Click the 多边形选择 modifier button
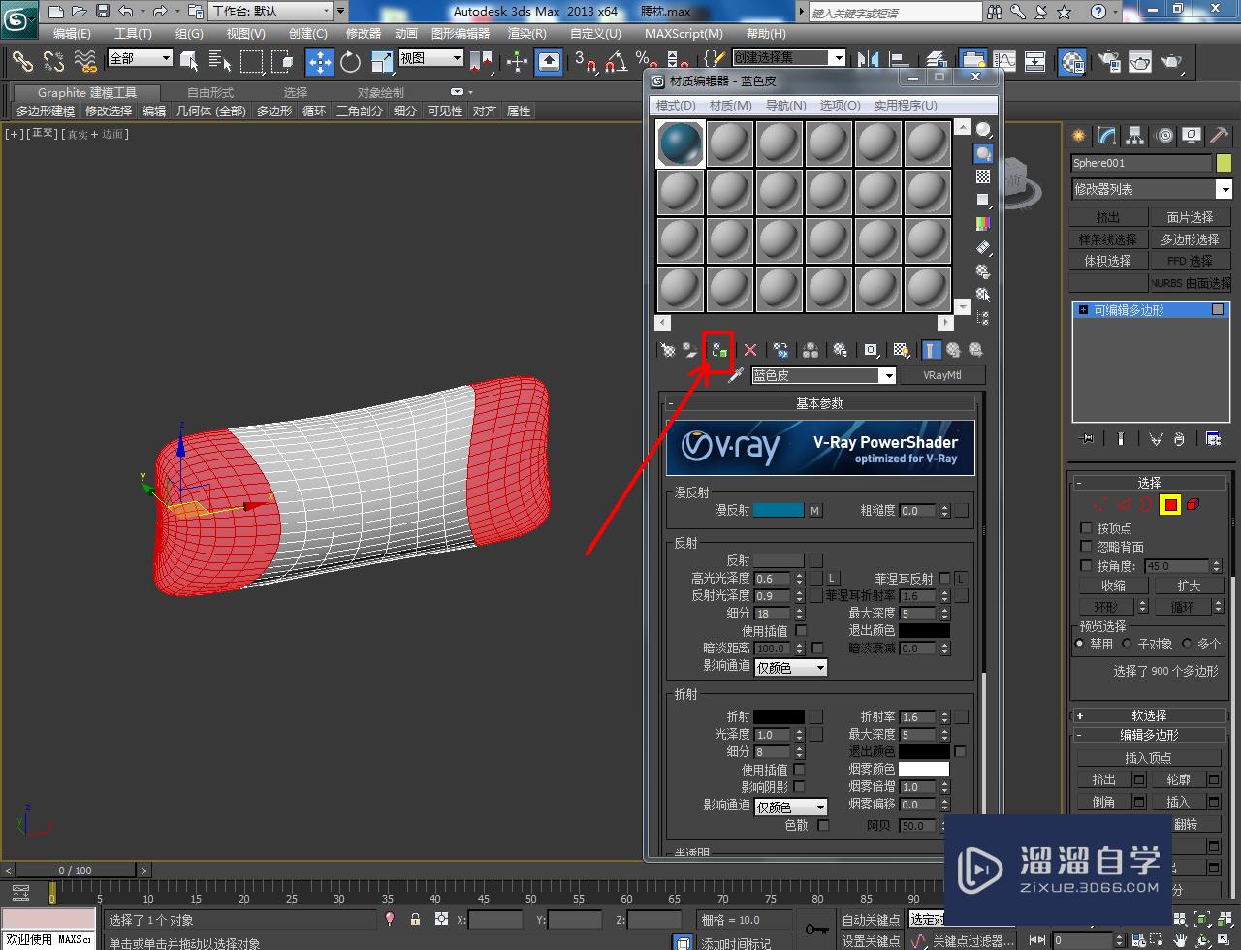The width and height of the screenshot is (1241, 950). click(1190, 238)
